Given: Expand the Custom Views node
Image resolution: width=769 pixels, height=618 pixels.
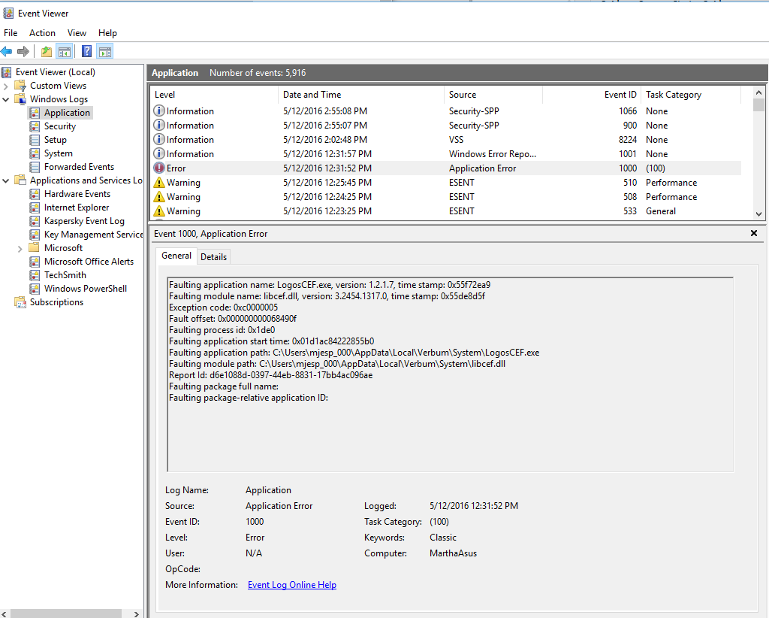Looking at the screenshot, I should point(6,86).
